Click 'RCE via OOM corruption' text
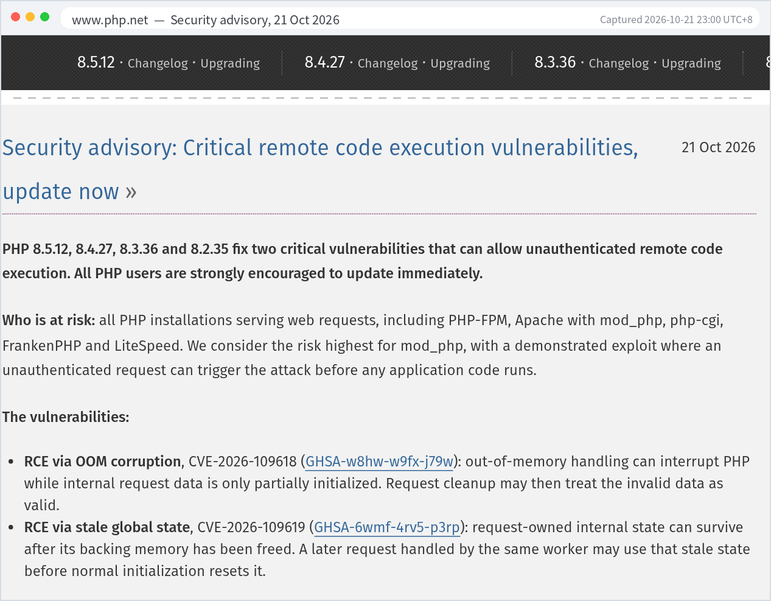 click(102, 462)
